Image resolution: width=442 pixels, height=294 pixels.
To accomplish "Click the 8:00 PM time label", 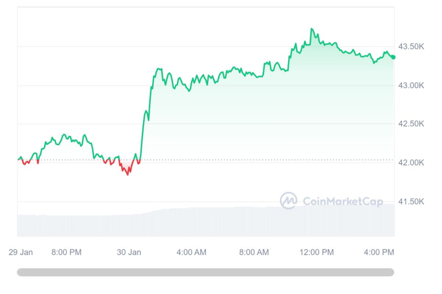I will coord(66,252).
